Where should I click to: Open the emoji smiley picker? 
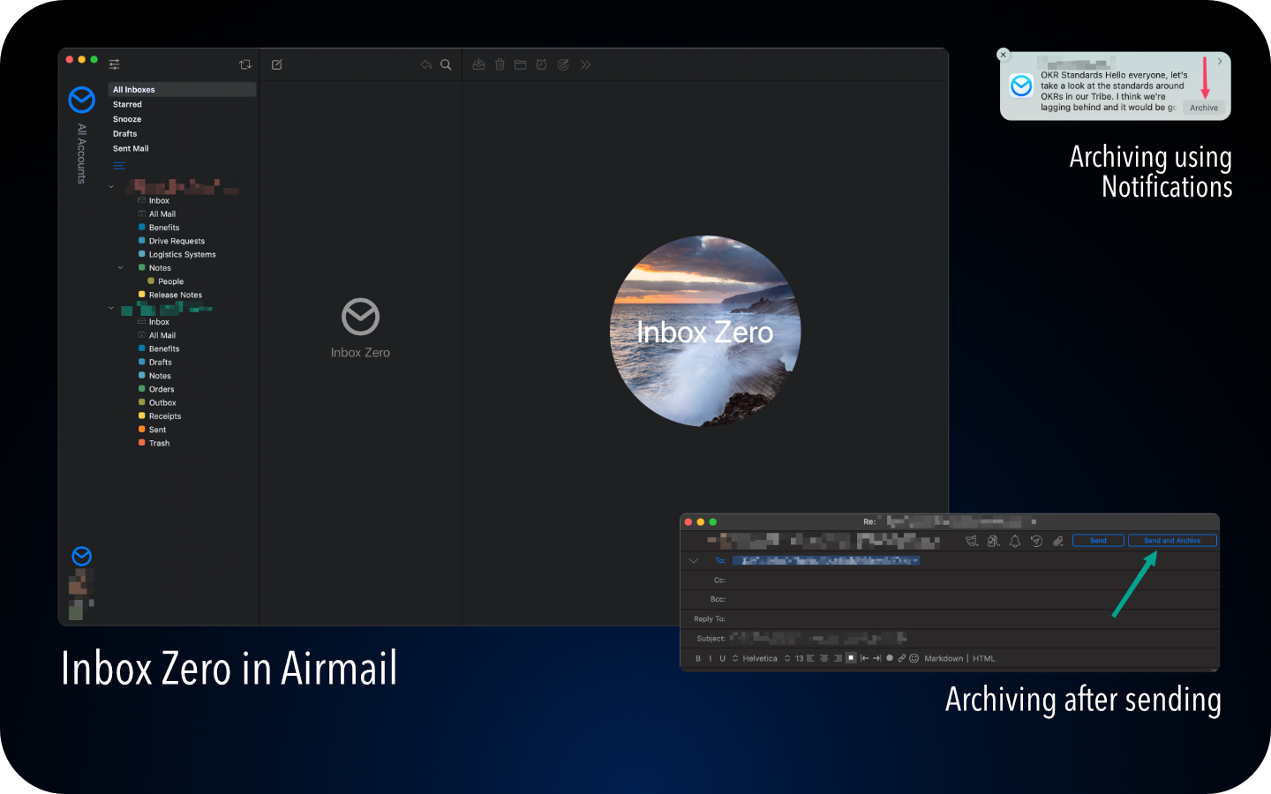[x=914, y=658]
